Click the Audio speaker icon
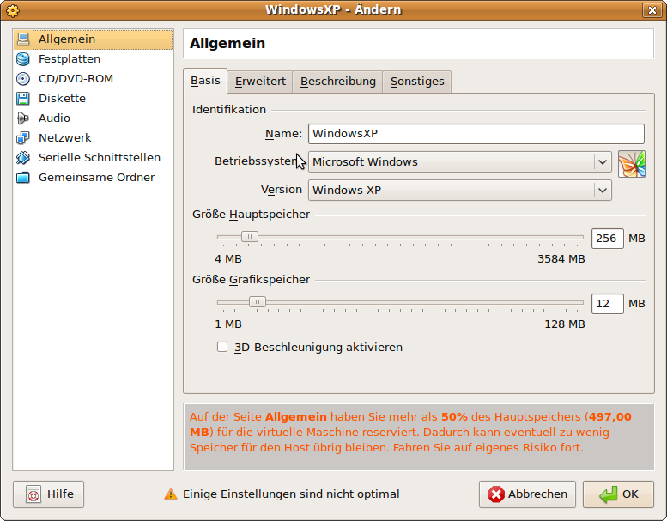 (x=23, y=118)
